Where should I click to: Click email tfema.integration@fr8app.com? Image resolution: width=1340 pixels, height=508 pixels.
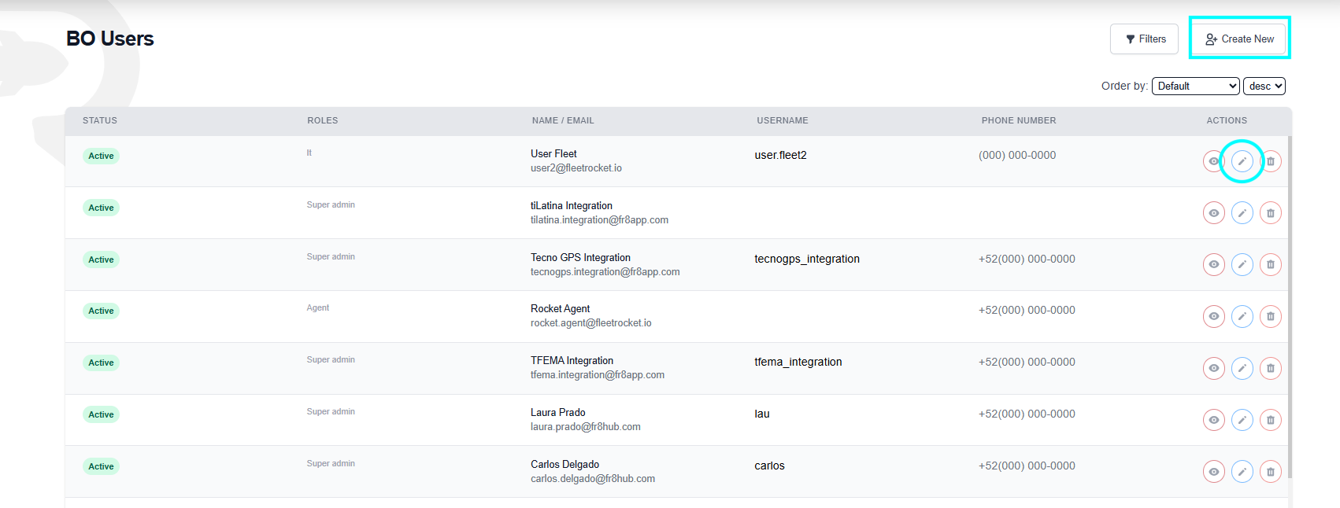point(598,374)
